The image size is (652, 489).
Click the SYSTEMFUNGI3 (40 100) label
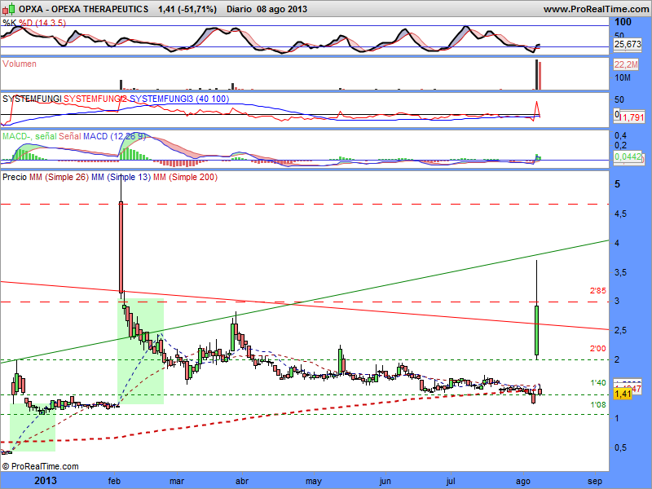coord(179,99)
